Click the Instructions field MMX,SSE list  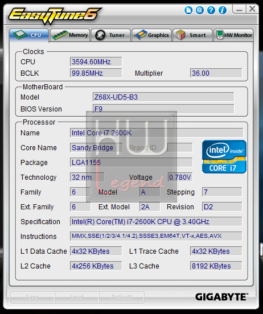click(x=156, y=236)
